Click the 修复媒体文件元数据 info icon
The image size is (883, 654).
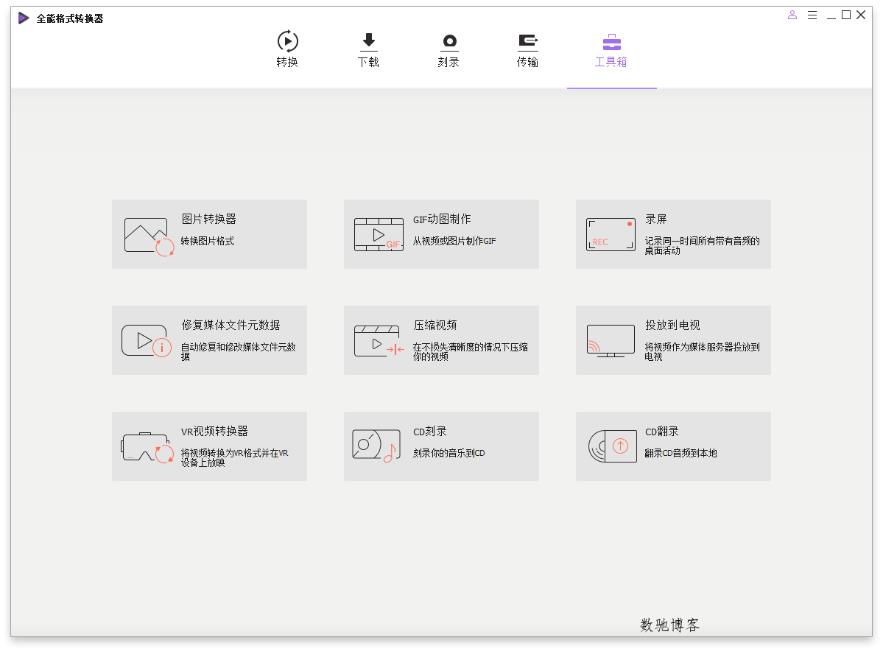(147, 341)
